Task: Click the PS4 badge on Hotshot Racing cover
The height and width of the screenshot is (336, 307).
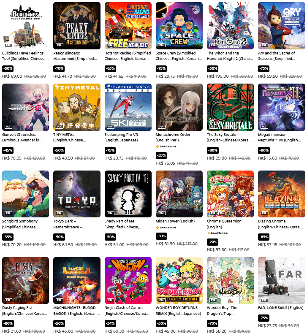Action: coord(110,45)
